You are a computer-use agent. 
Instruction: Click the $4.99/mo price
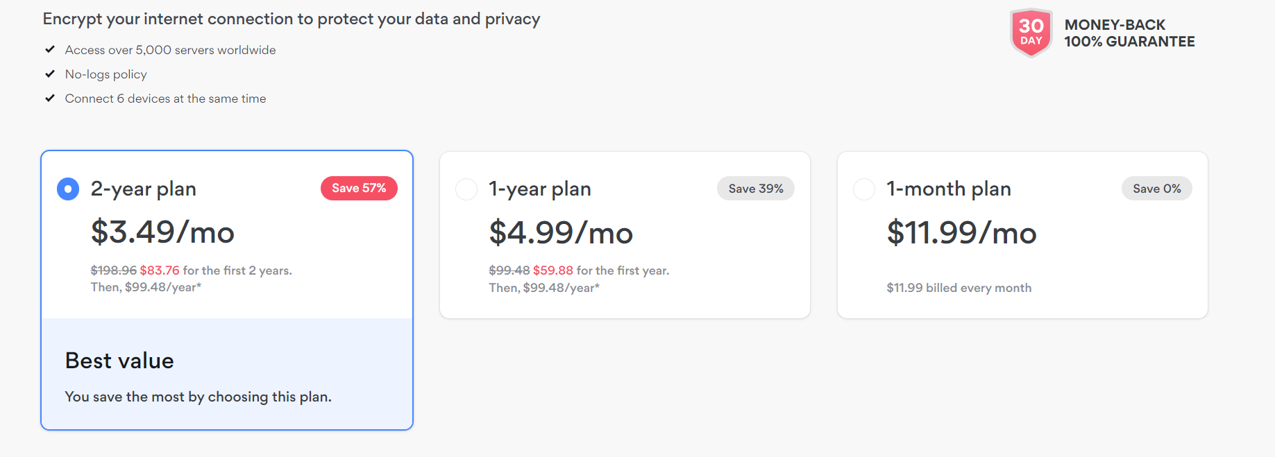tap(561, 232)
